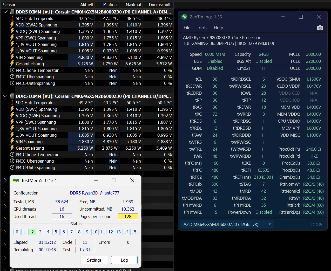Image resolution: width=331 pixels, height=271 pixels.
Task: Click the RttPark value RZQ/4 (60)
Action: [x=313, y=205]
